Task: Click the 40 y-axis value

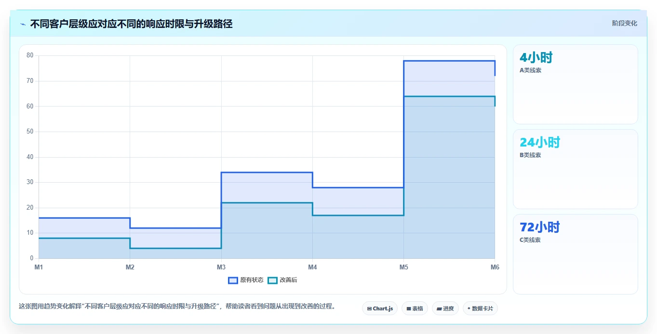Action: [30, 157]
